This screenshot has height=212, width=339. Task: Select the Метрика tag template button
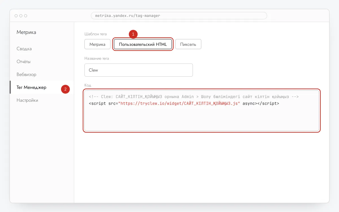pos(97,44)
